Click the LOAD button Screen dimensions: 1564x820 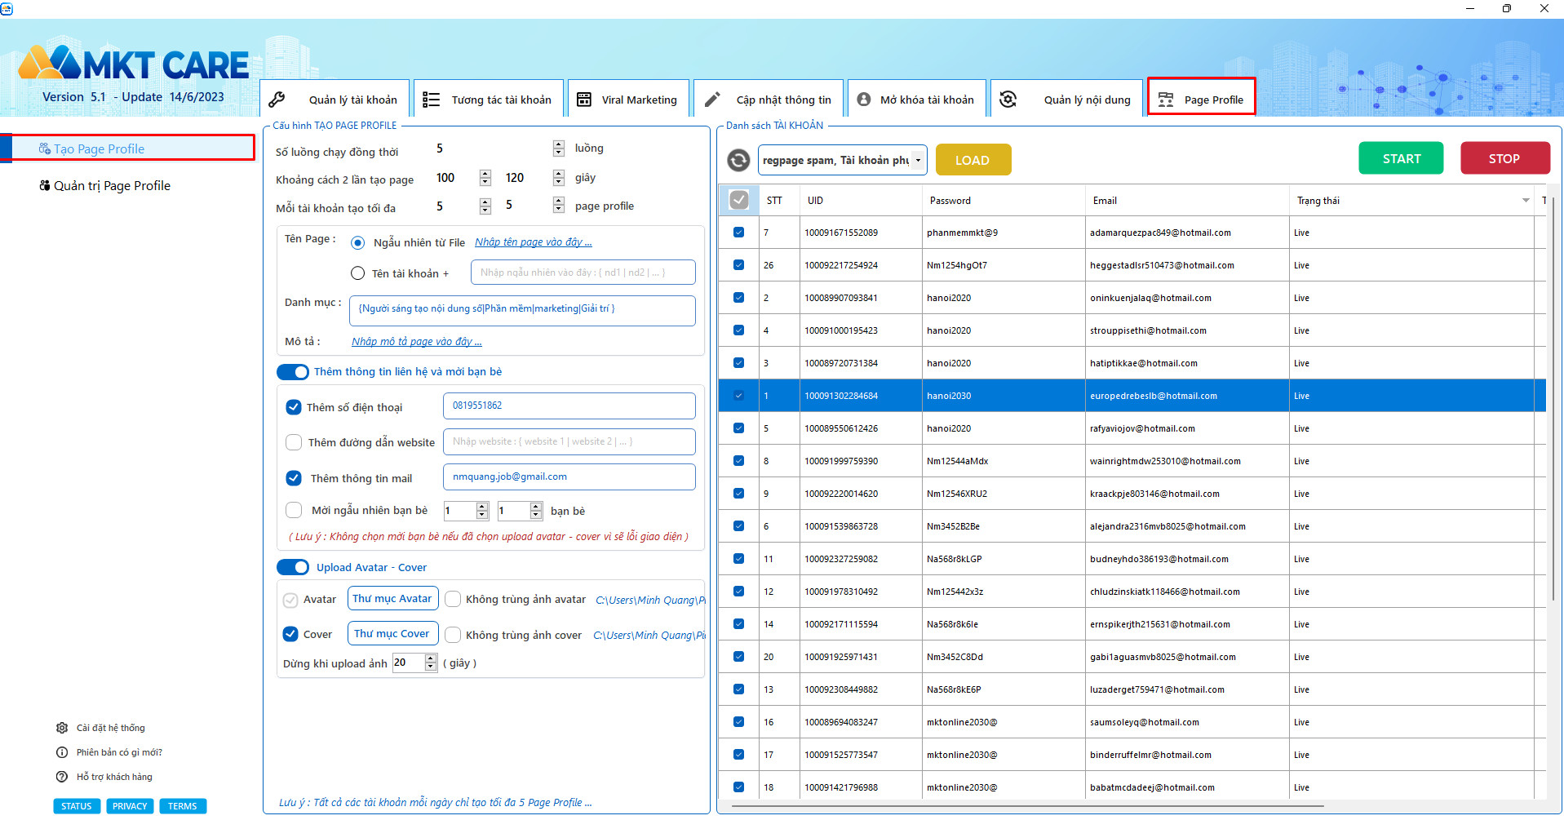coord(973,160)
